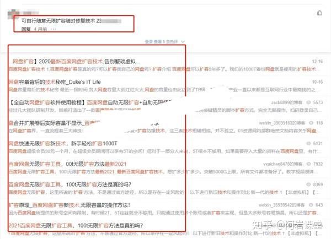Click the eye icon beside 5573
The height and width of the screenshot is (239, 331).
coord(308,102)
